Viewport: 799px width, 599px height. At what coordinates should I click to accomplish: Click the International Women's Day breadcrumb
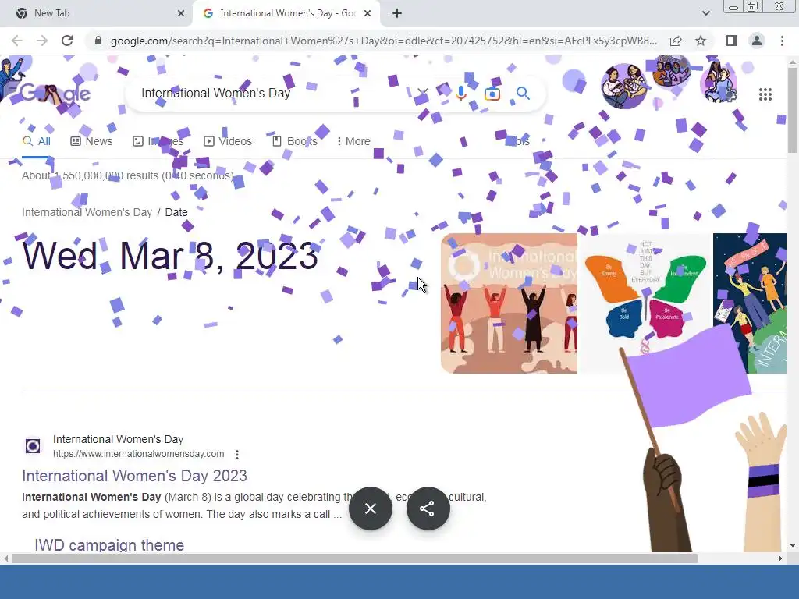tap(87, 212)
